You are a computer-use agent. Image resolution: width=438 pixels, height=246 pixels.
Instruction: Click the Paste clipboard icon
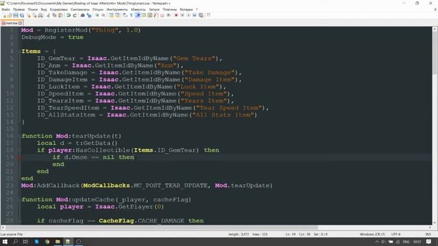coord(60,15)
